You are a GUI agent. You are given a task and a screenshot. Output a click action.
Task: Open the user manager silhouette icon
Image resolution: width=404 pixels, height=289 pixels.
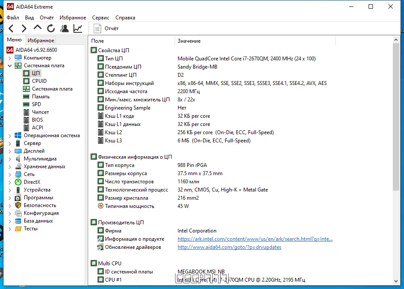point(64,28)
